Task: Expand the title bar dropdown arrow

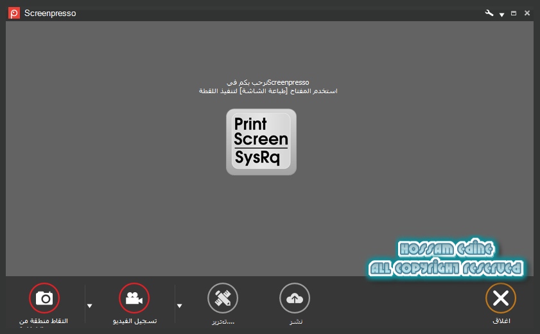Action: pos(501,15)
